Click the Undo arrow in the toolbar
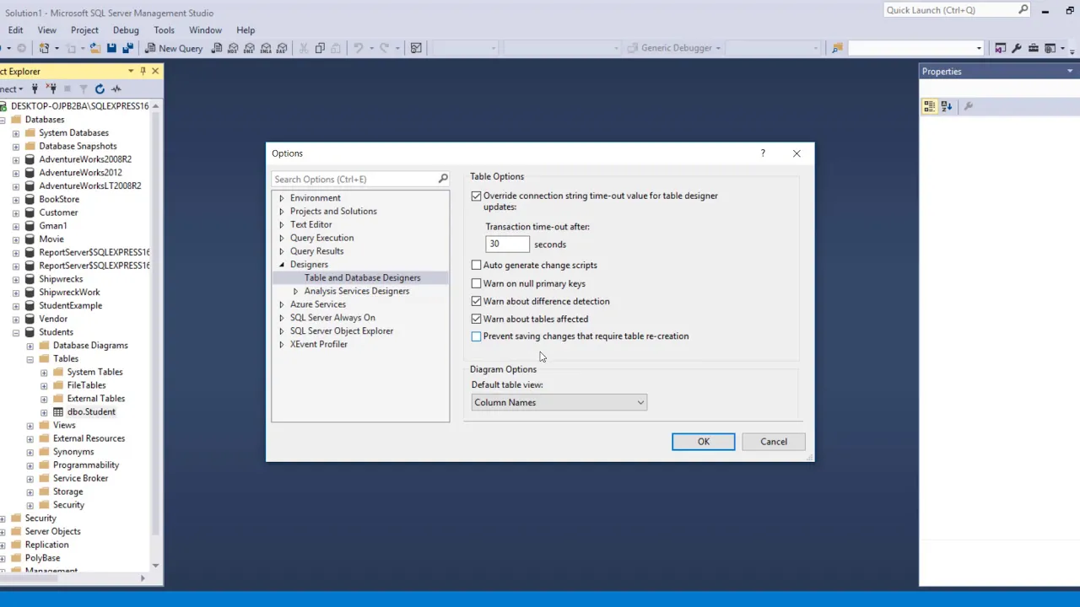This screenshot has height=607, width=1080. pos(359,48)
